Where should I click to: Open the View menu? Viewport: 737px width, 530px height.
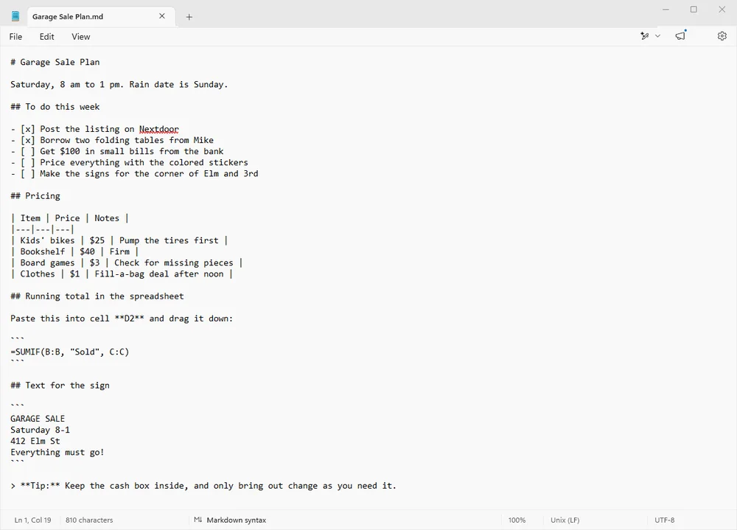[81, 37]
